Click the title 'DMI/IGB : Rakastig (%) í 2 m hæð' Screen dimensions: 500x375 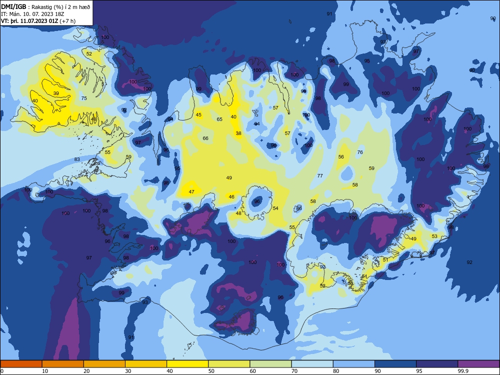coord(45,7)
